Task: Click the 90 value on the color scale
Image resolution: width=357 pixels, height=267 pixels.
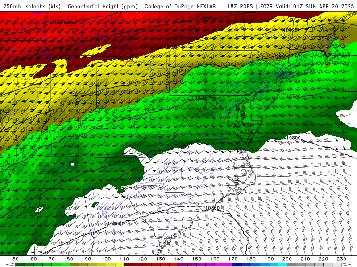Action: pos(88,259)
